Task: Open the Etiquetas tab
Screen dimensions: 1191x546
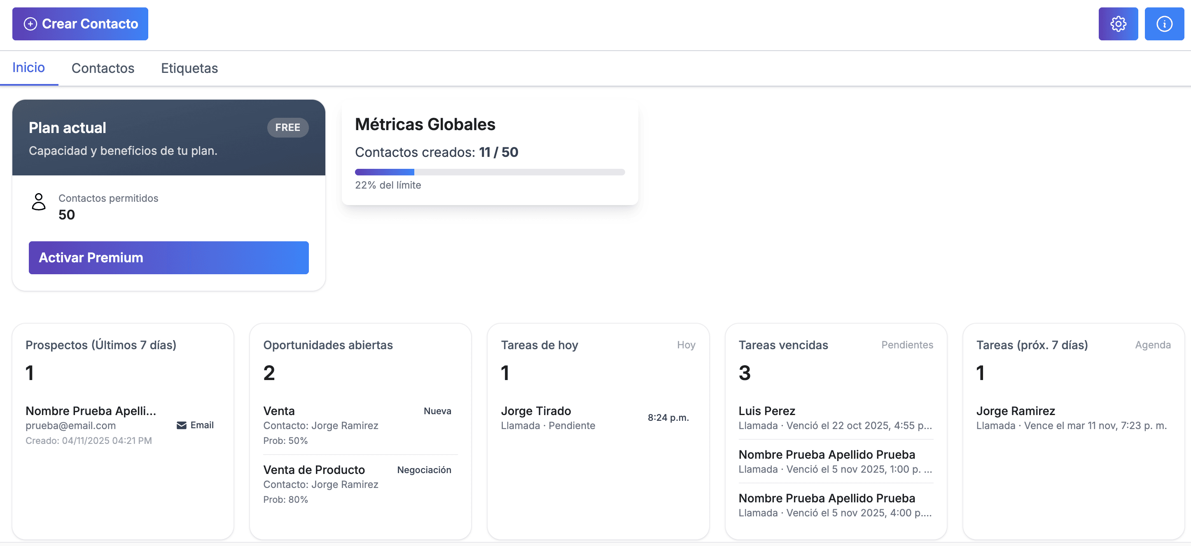Action: [189, 68]
